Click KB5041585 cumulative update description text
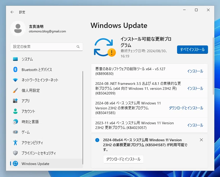 click(x=128, y=108)
